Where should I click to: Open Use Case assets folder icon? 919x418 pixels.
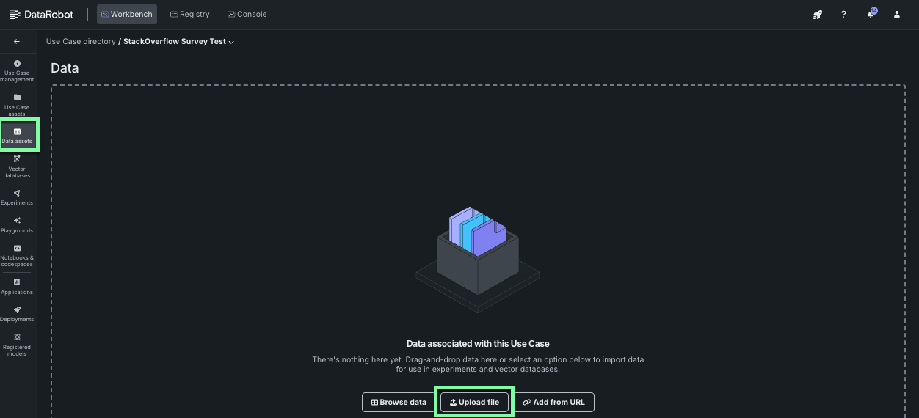17,103
